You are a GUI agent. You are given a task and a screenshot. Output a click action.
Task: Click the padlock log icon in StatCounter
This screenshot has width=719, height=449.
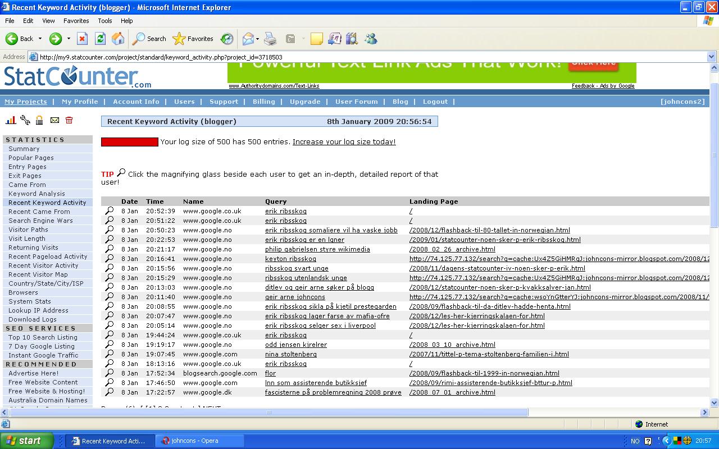coord(39,120)
